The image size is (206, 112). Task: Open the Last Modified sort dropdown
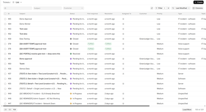coord(183,8)
